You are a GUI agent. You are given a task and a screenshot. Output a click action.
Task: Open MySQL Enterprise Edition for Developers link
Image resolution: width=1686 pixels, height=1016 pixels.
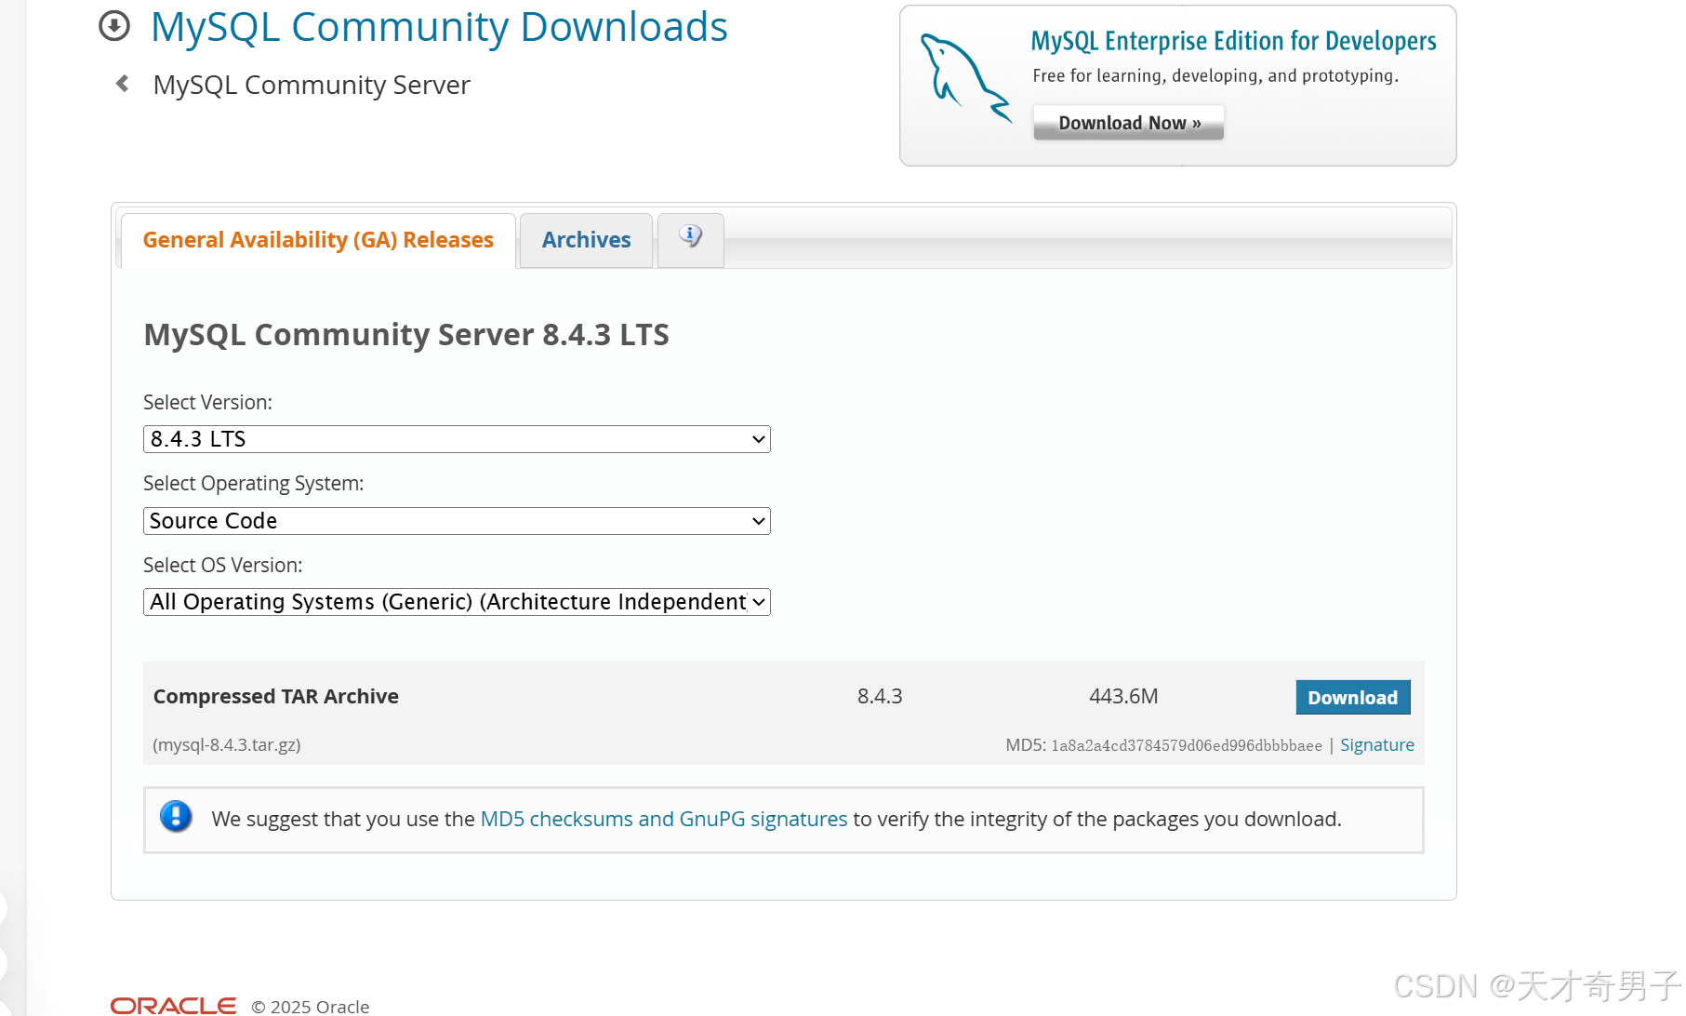pos(1234,41)
